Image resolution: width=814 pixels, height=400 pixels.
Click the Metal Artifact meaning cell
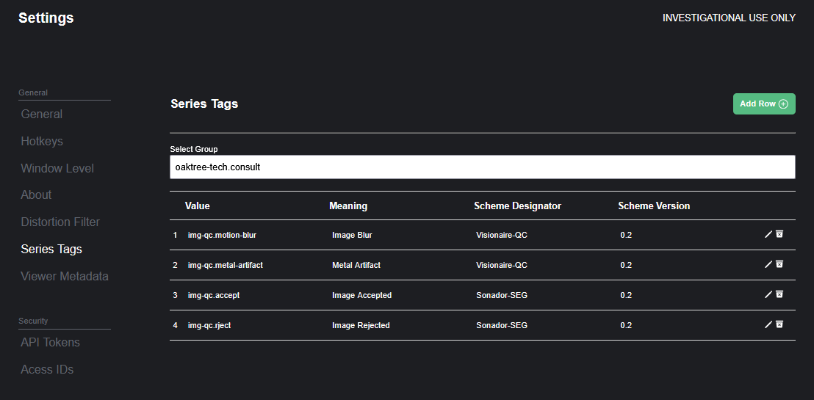pyautogui.click(x=356, y=265)
